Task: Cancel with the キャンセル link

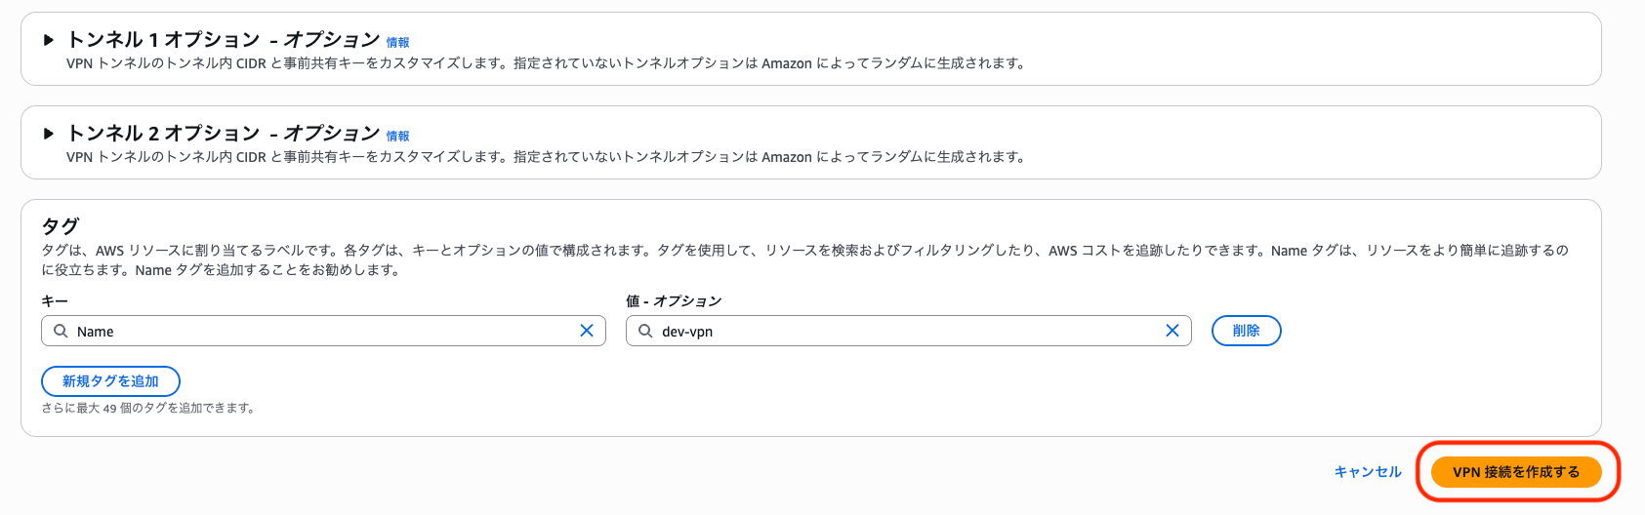Action: pyautogui.click(x=1368, y=472)
